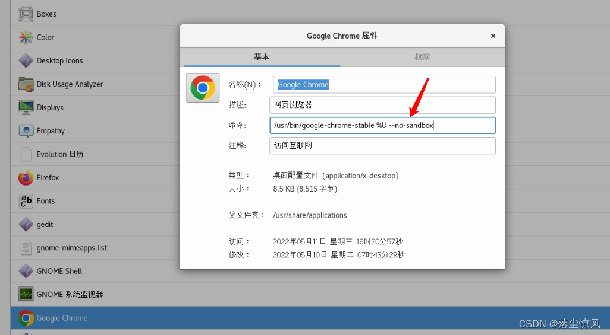Screen dimensions: 610x335
Task: Click the Boxes application icon
Action: click(x=26, y=14)
